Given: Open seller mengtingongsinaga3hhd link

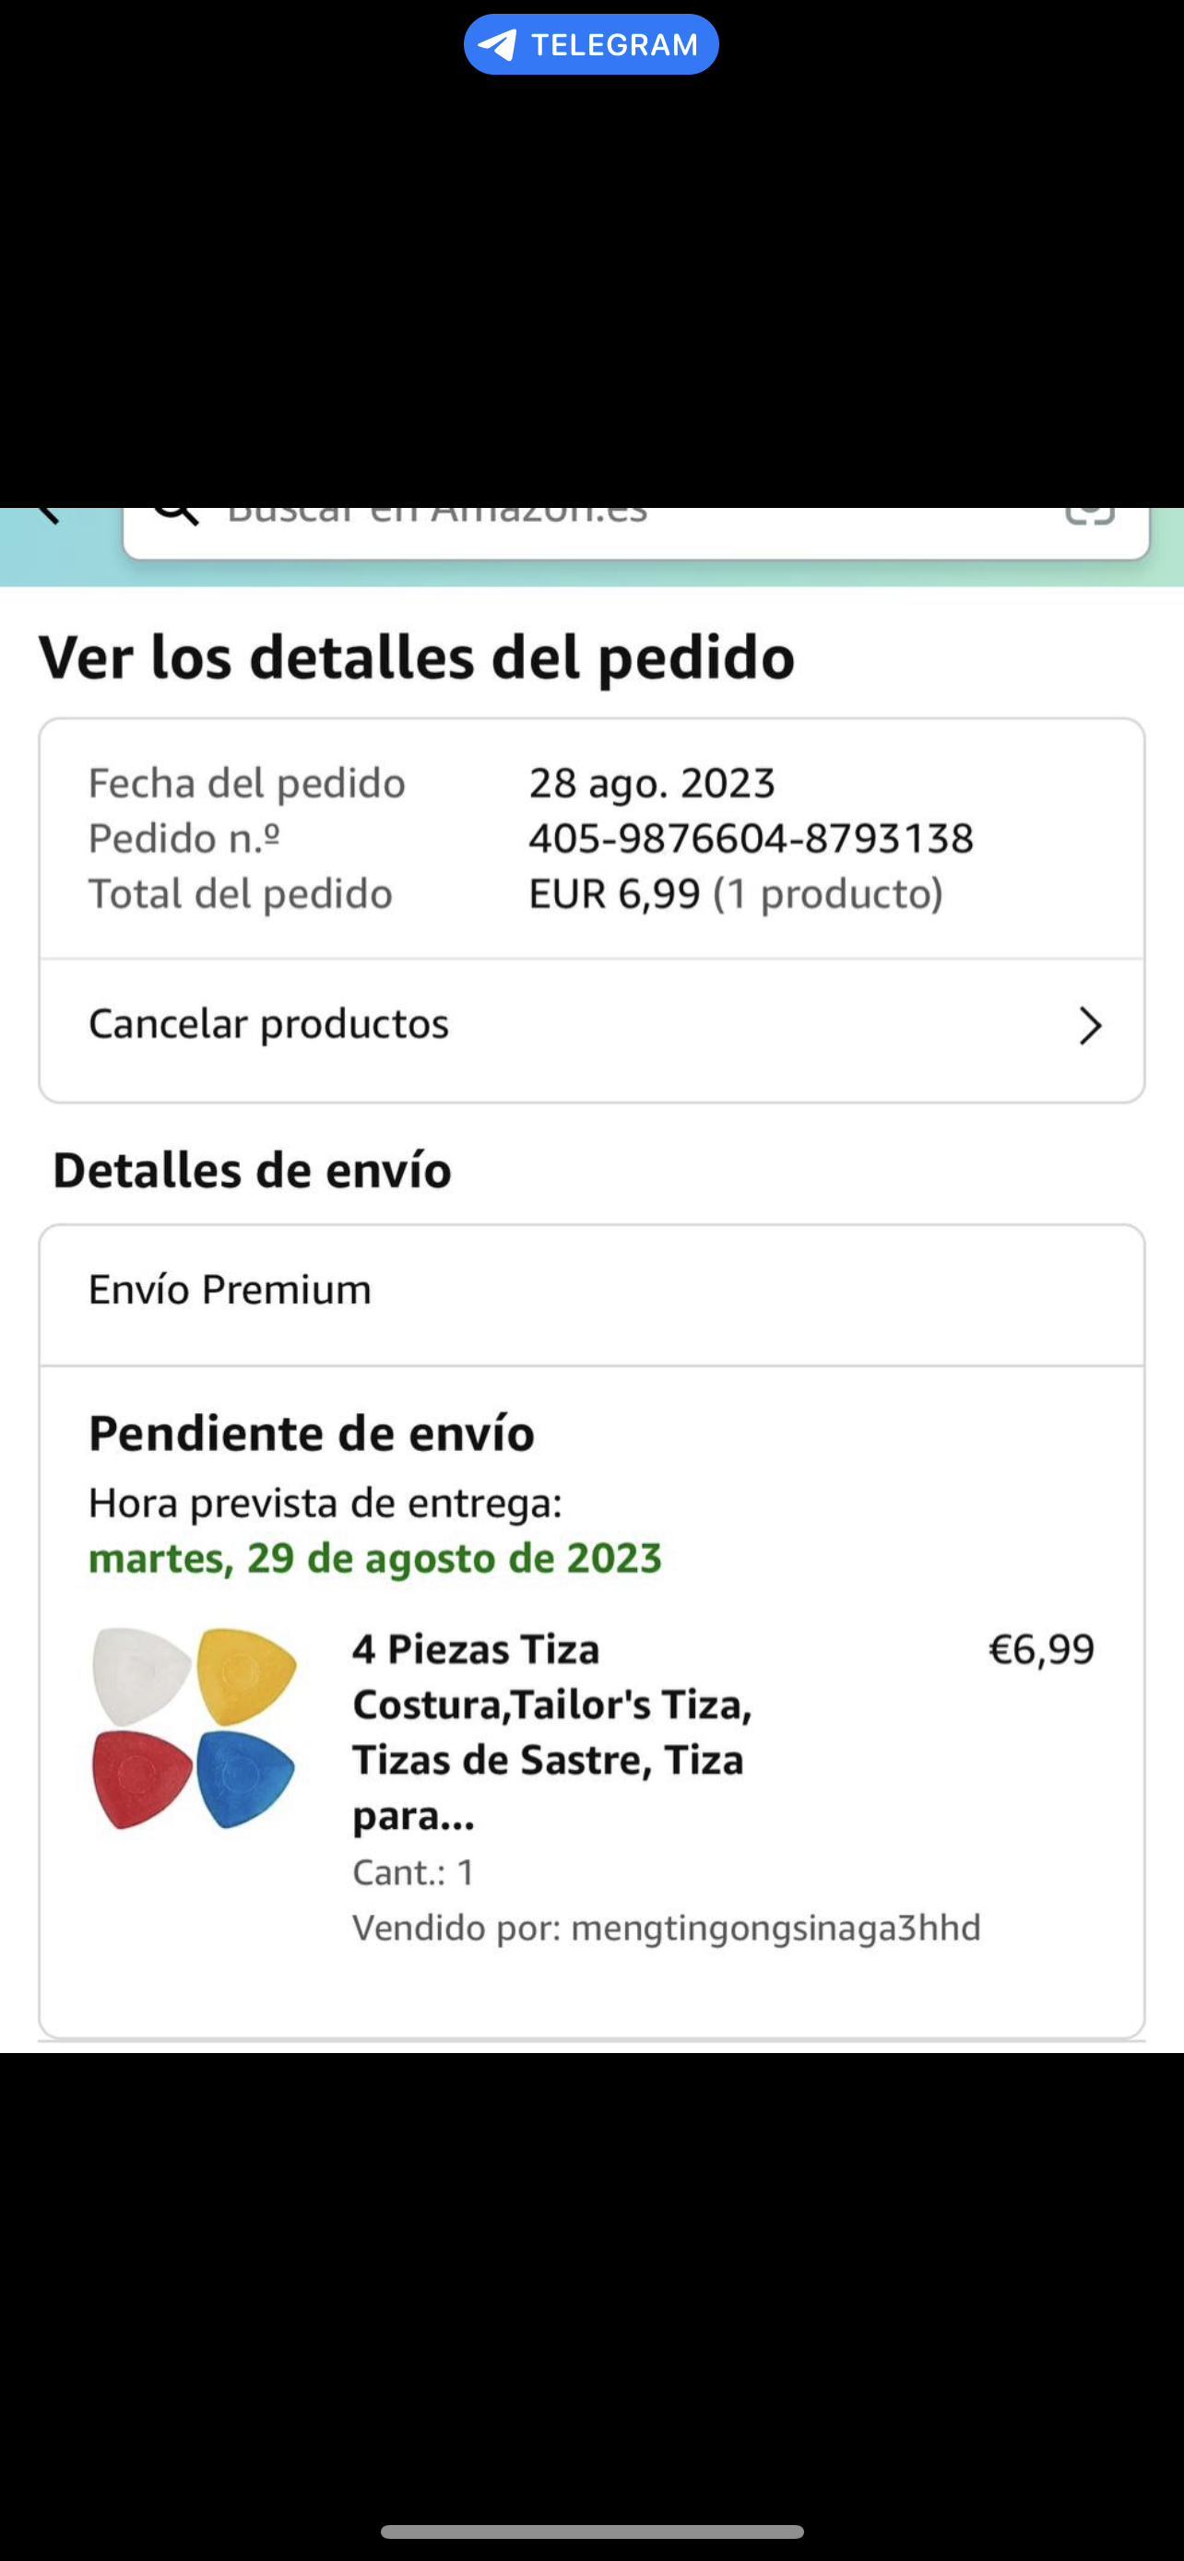Looking at the screenshot, I should [776, 1928].
